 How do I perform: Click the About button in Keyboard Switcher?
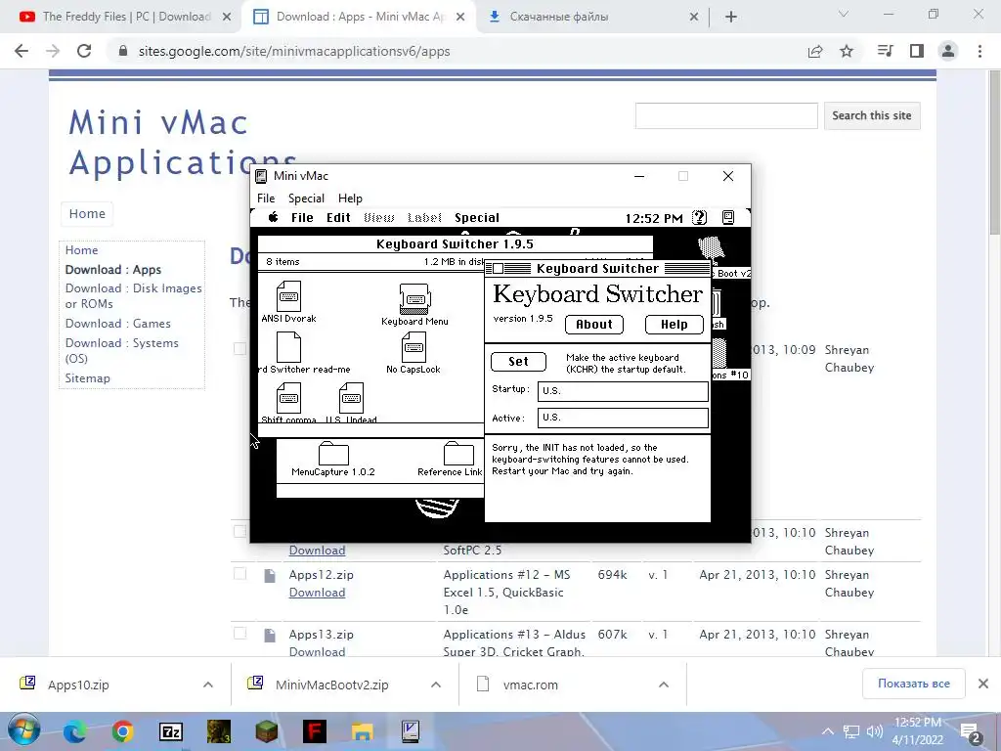point(594,325)
